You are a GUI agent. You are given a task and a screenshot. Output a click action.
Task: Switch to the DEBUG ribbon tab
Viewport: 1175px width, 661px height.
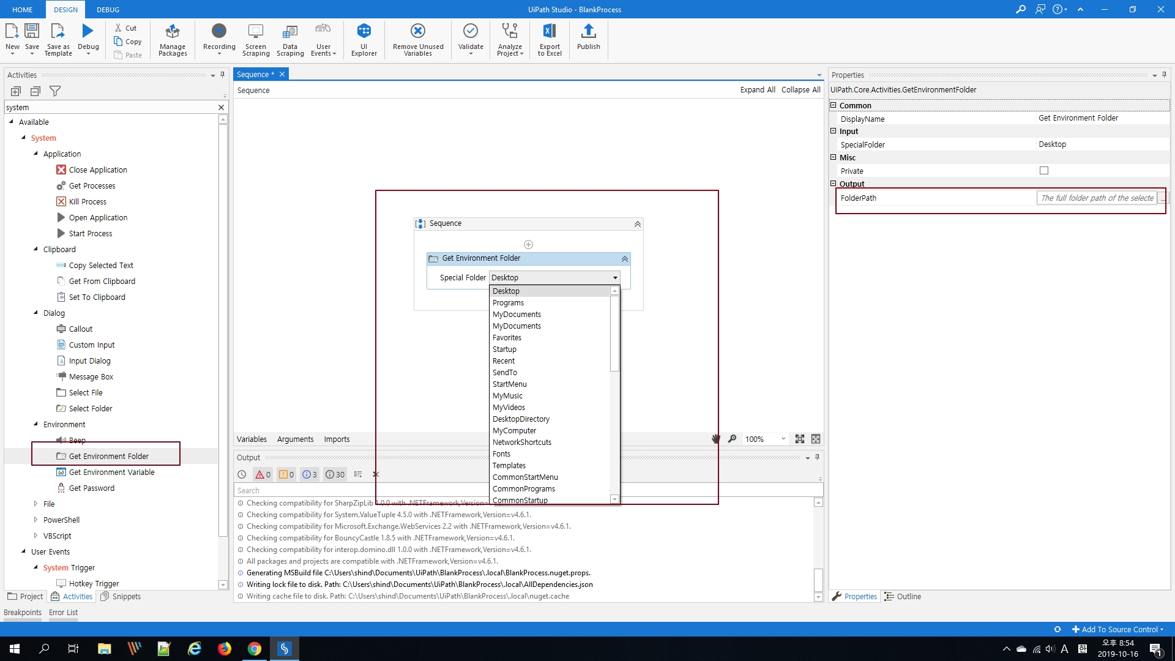(x=108, y=10)
